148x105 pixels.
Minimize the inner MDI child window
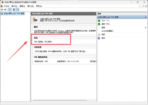tap(141, 6)
